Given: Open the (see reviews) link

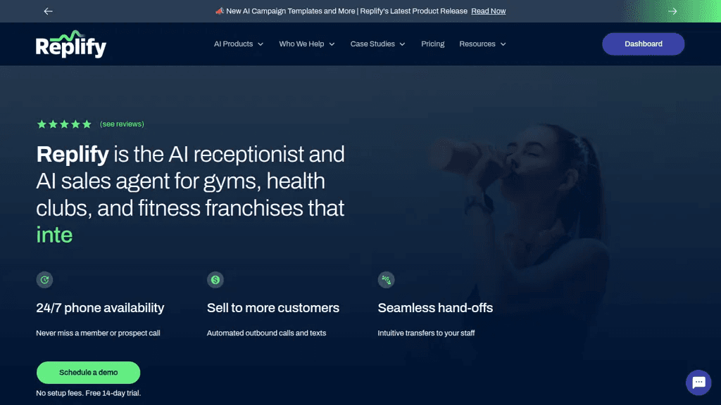Looking at the screenshot, I should pyautogui.click(x=122, y=124).
